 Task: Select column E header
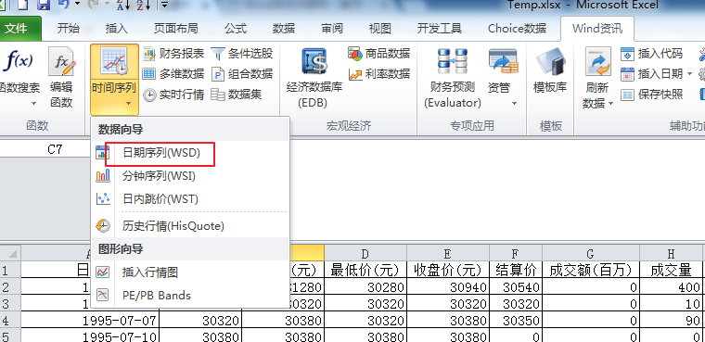pos(448,253)
